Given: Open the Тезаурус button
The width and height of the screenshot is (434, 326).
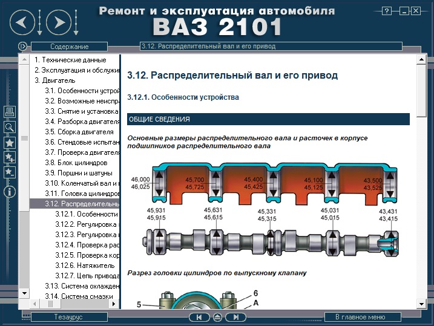Looking at the screenshot, I should click(x=69, y=317).
